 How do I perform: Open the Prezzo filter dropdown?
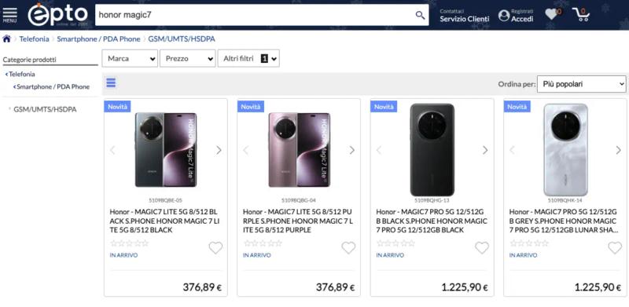point(188,59)
